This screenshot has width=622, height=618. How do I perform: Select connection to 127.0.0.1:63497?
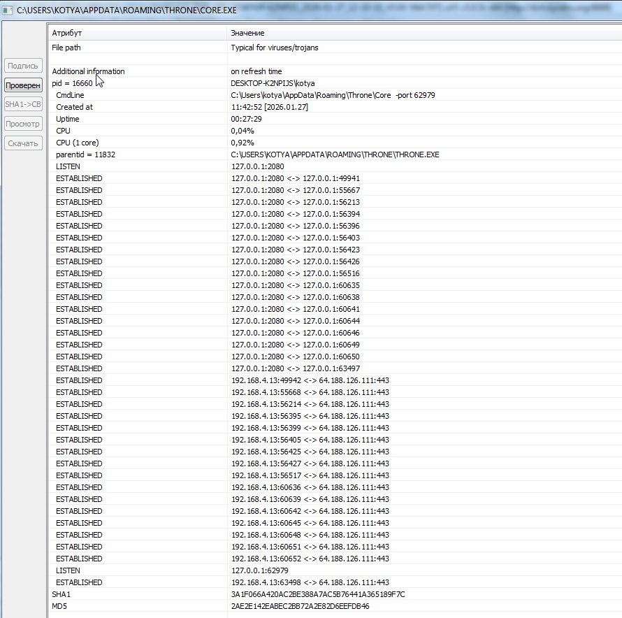coord(296,368)
